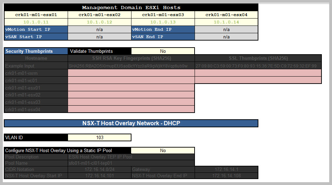Click the 10.1.0.12 IP address cell
Screen dimensions: 332x185
pos(100,22)
